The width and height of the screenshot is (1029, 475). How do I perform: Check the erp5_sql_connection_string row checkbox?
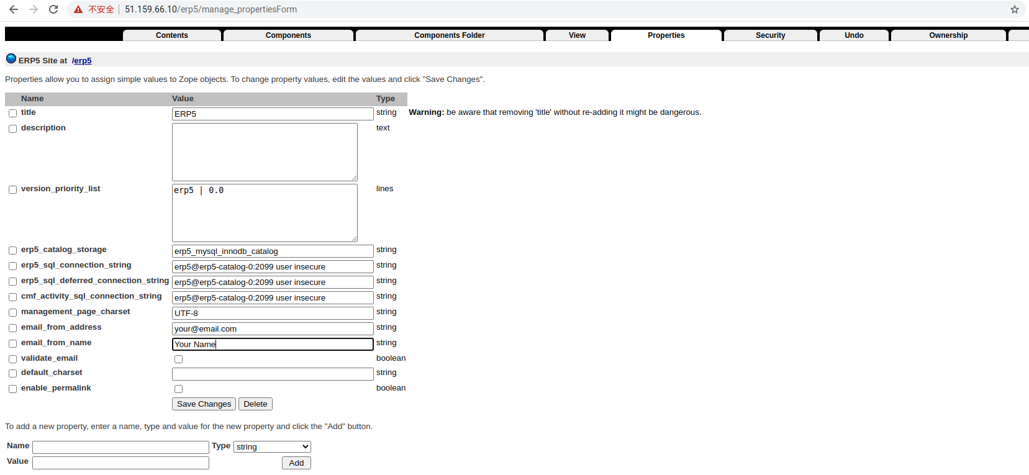pos(12,266)
